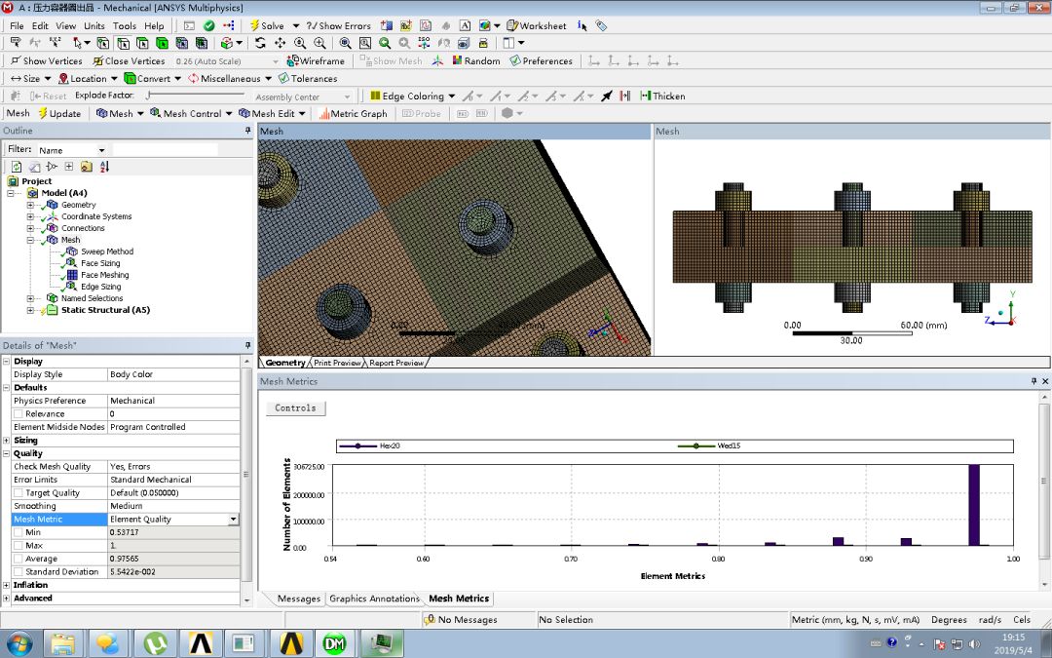Image resolution: width=1052 pixels, height=658 pixels.
Task: Click the Solve icon in the toolbar
Action: (x=257, y=25)
